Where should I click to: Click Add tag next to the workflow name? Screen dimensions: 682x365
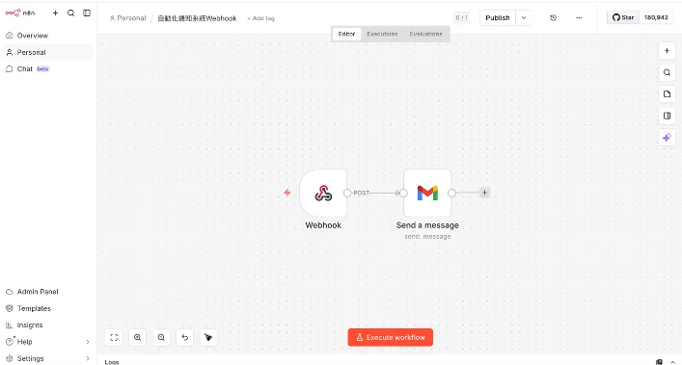[261, 18]
